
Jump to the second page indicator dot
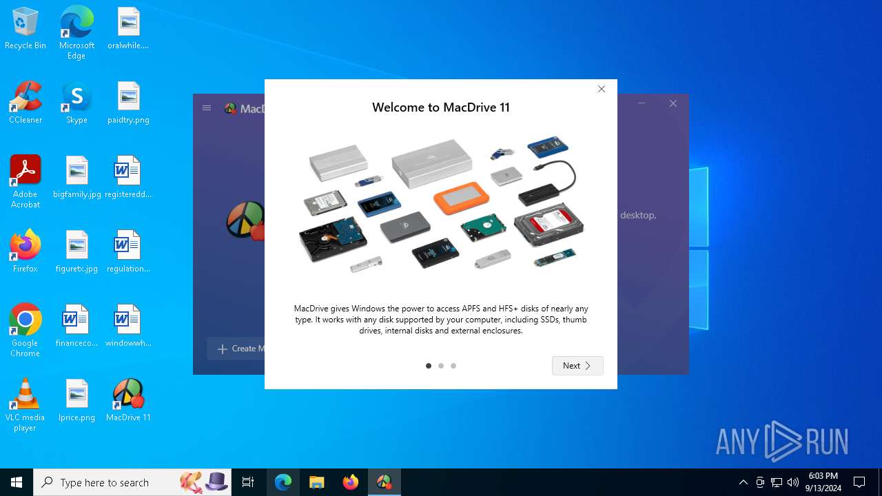point(441,366)
